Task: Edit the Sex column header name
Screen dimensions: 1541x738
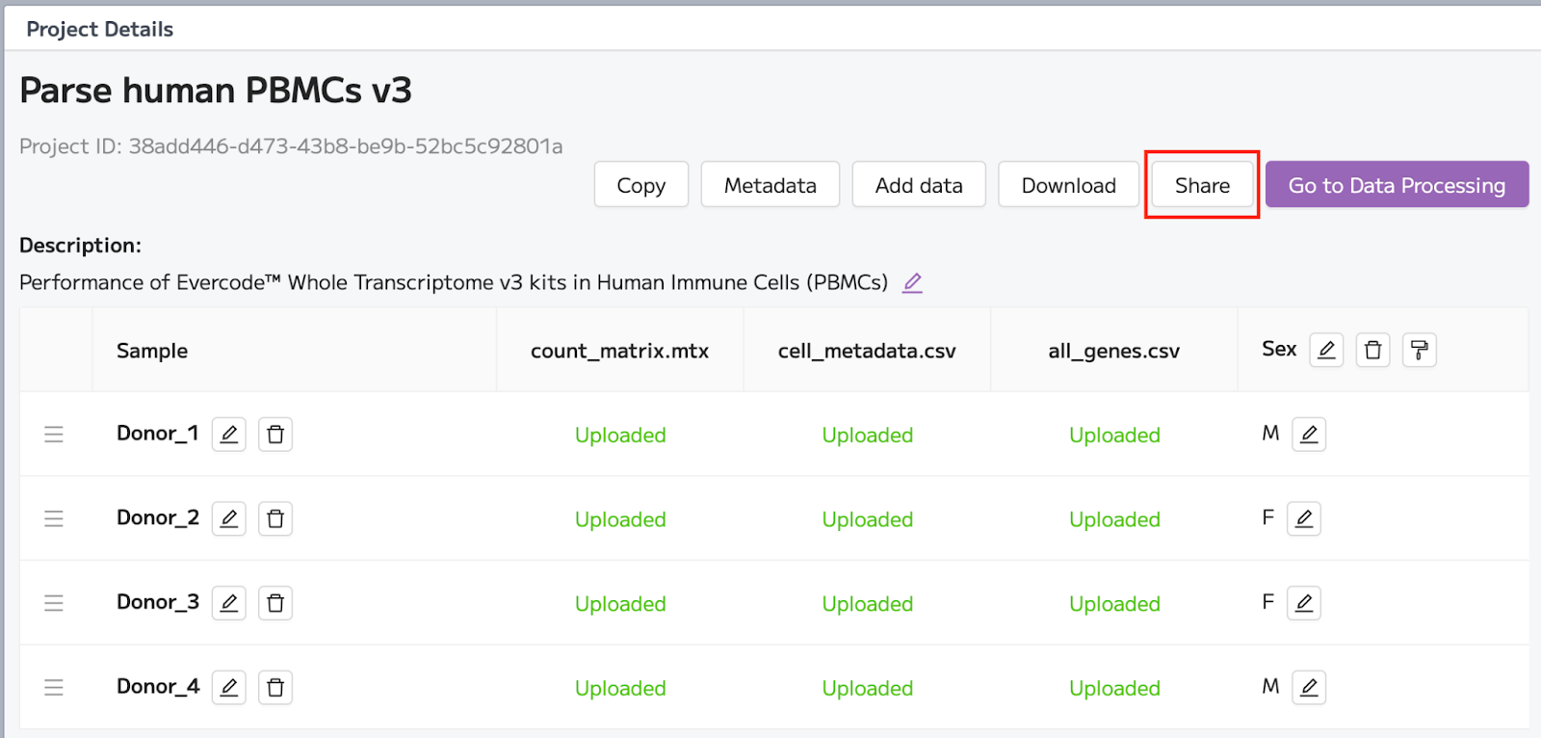Action: coord(1326,350)
